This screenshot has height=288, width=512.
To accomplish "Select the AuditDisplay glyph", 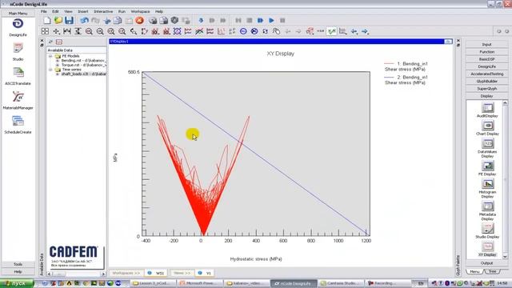I will click(487, 110).
